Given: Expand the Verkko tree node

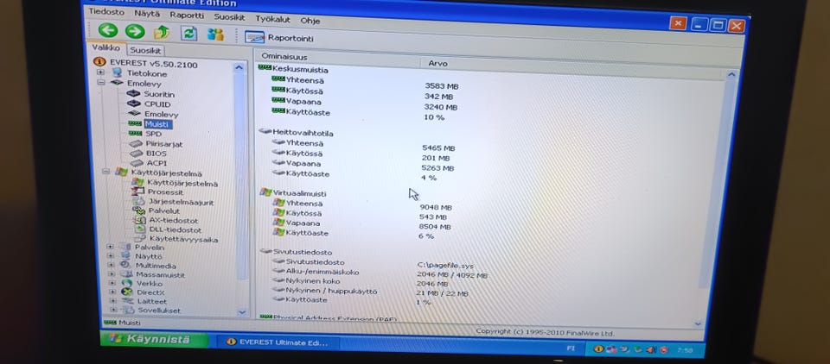Looking at the screenshot, I should pyautogui.click(x=112, y=283).
